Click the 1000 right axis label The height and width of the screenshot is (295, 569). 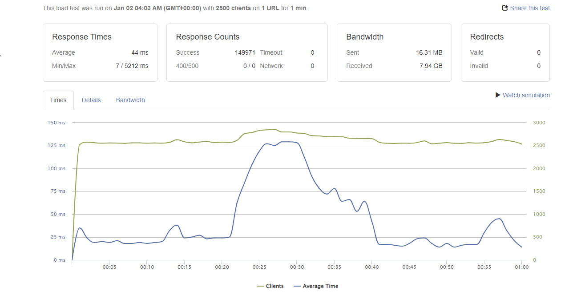tap(539, 214)
